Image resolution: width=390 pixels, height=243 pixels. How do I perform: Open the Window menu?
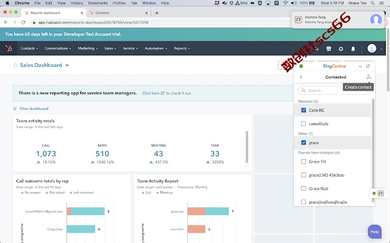click(x=149, y=3)
